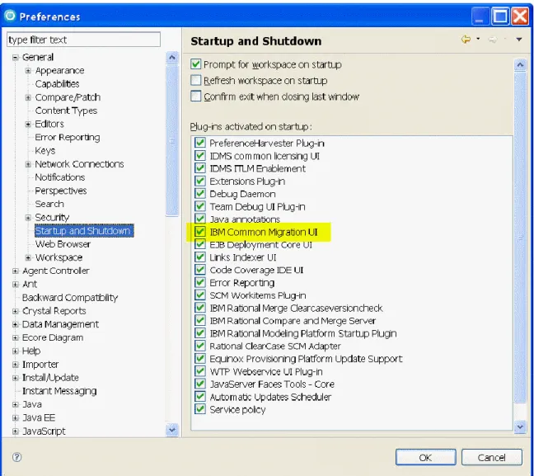Uncheck Debug Daemon plug-in
Screen dimensions: 534x476
pyautogui.click(x=200, y=194)
